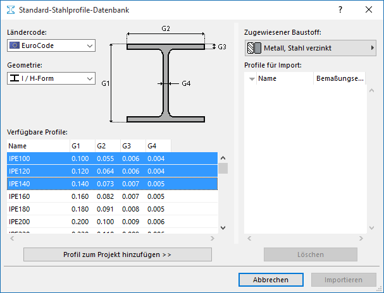Select the IPE160 profile row
Viewport: 384px width, 293px height.
[x=112, y=196]
